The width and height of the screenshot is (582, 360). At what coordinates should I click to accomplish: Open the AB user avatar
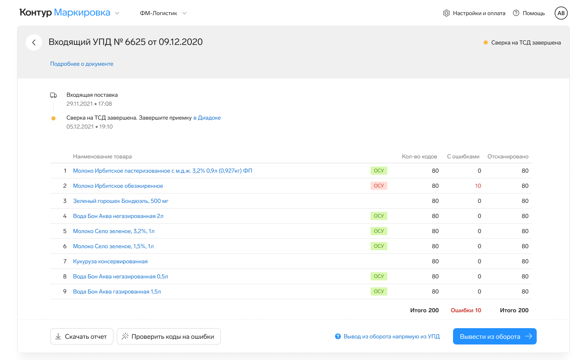point(561,13)
